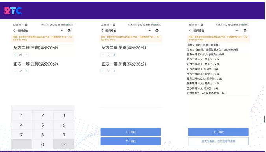Increase 正方一辩 score in the middle phone
The image size is (266, 152).
(x=114, y=71)
